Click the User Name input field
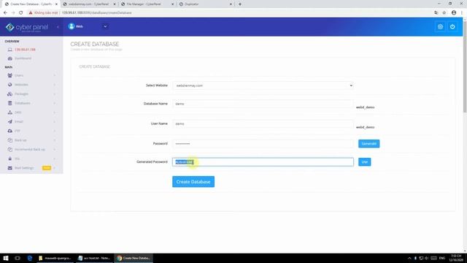 (263, 123)
